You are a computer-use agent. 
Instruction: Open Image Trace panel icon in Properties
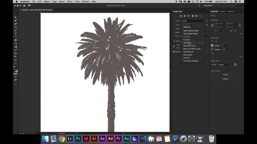[235, 65]
